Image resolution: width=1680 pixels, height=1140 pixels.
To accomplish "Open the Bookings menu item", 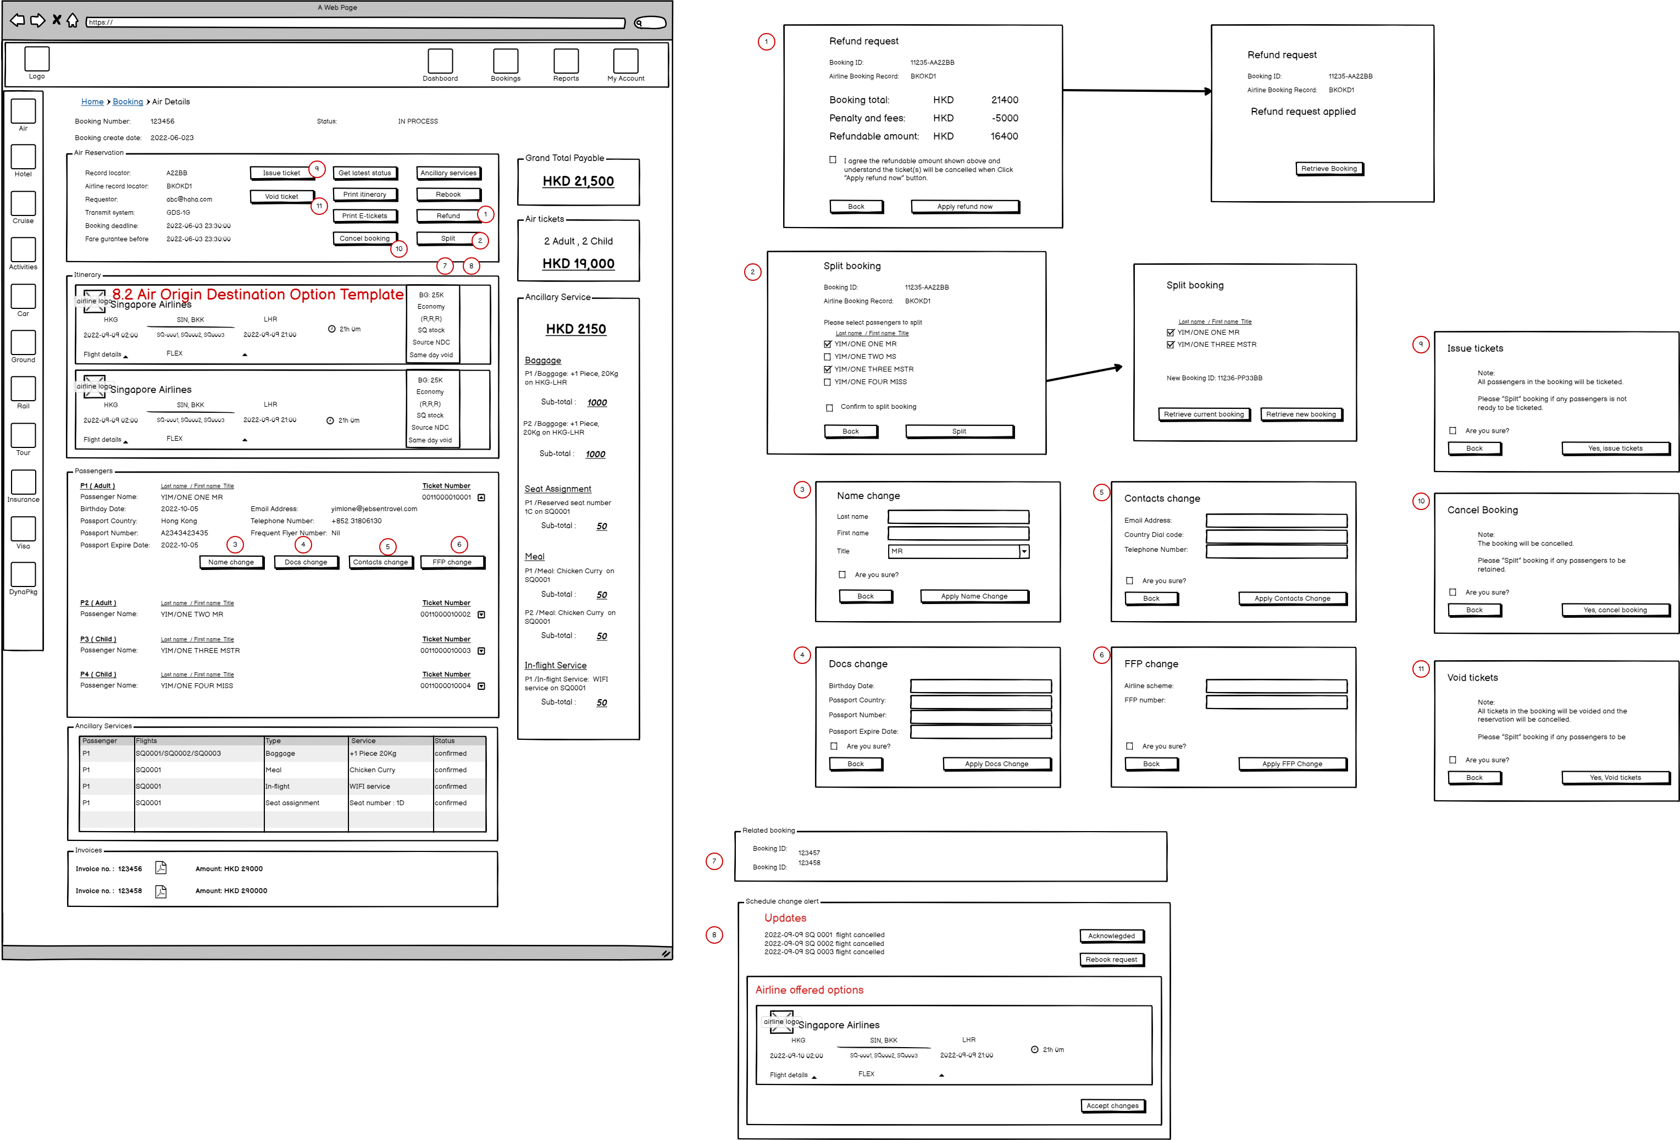I will [x=505, y=60].
